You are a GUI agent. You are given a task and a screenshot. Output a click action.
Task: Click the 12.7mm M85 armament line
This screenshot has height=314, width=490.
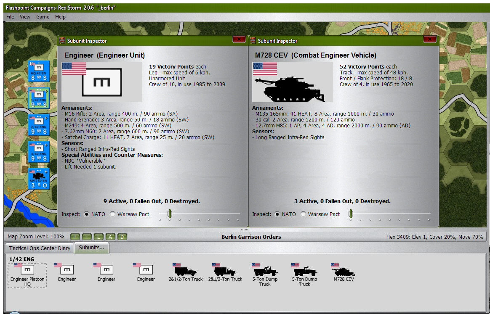[331, 126]
